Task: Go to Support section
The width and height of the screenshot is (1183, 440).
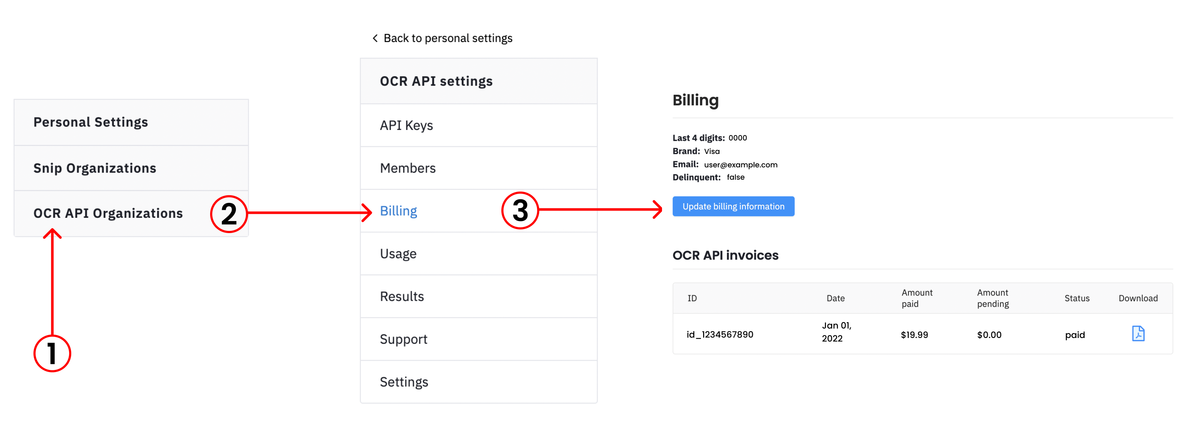Action: (x=478, y=339)
